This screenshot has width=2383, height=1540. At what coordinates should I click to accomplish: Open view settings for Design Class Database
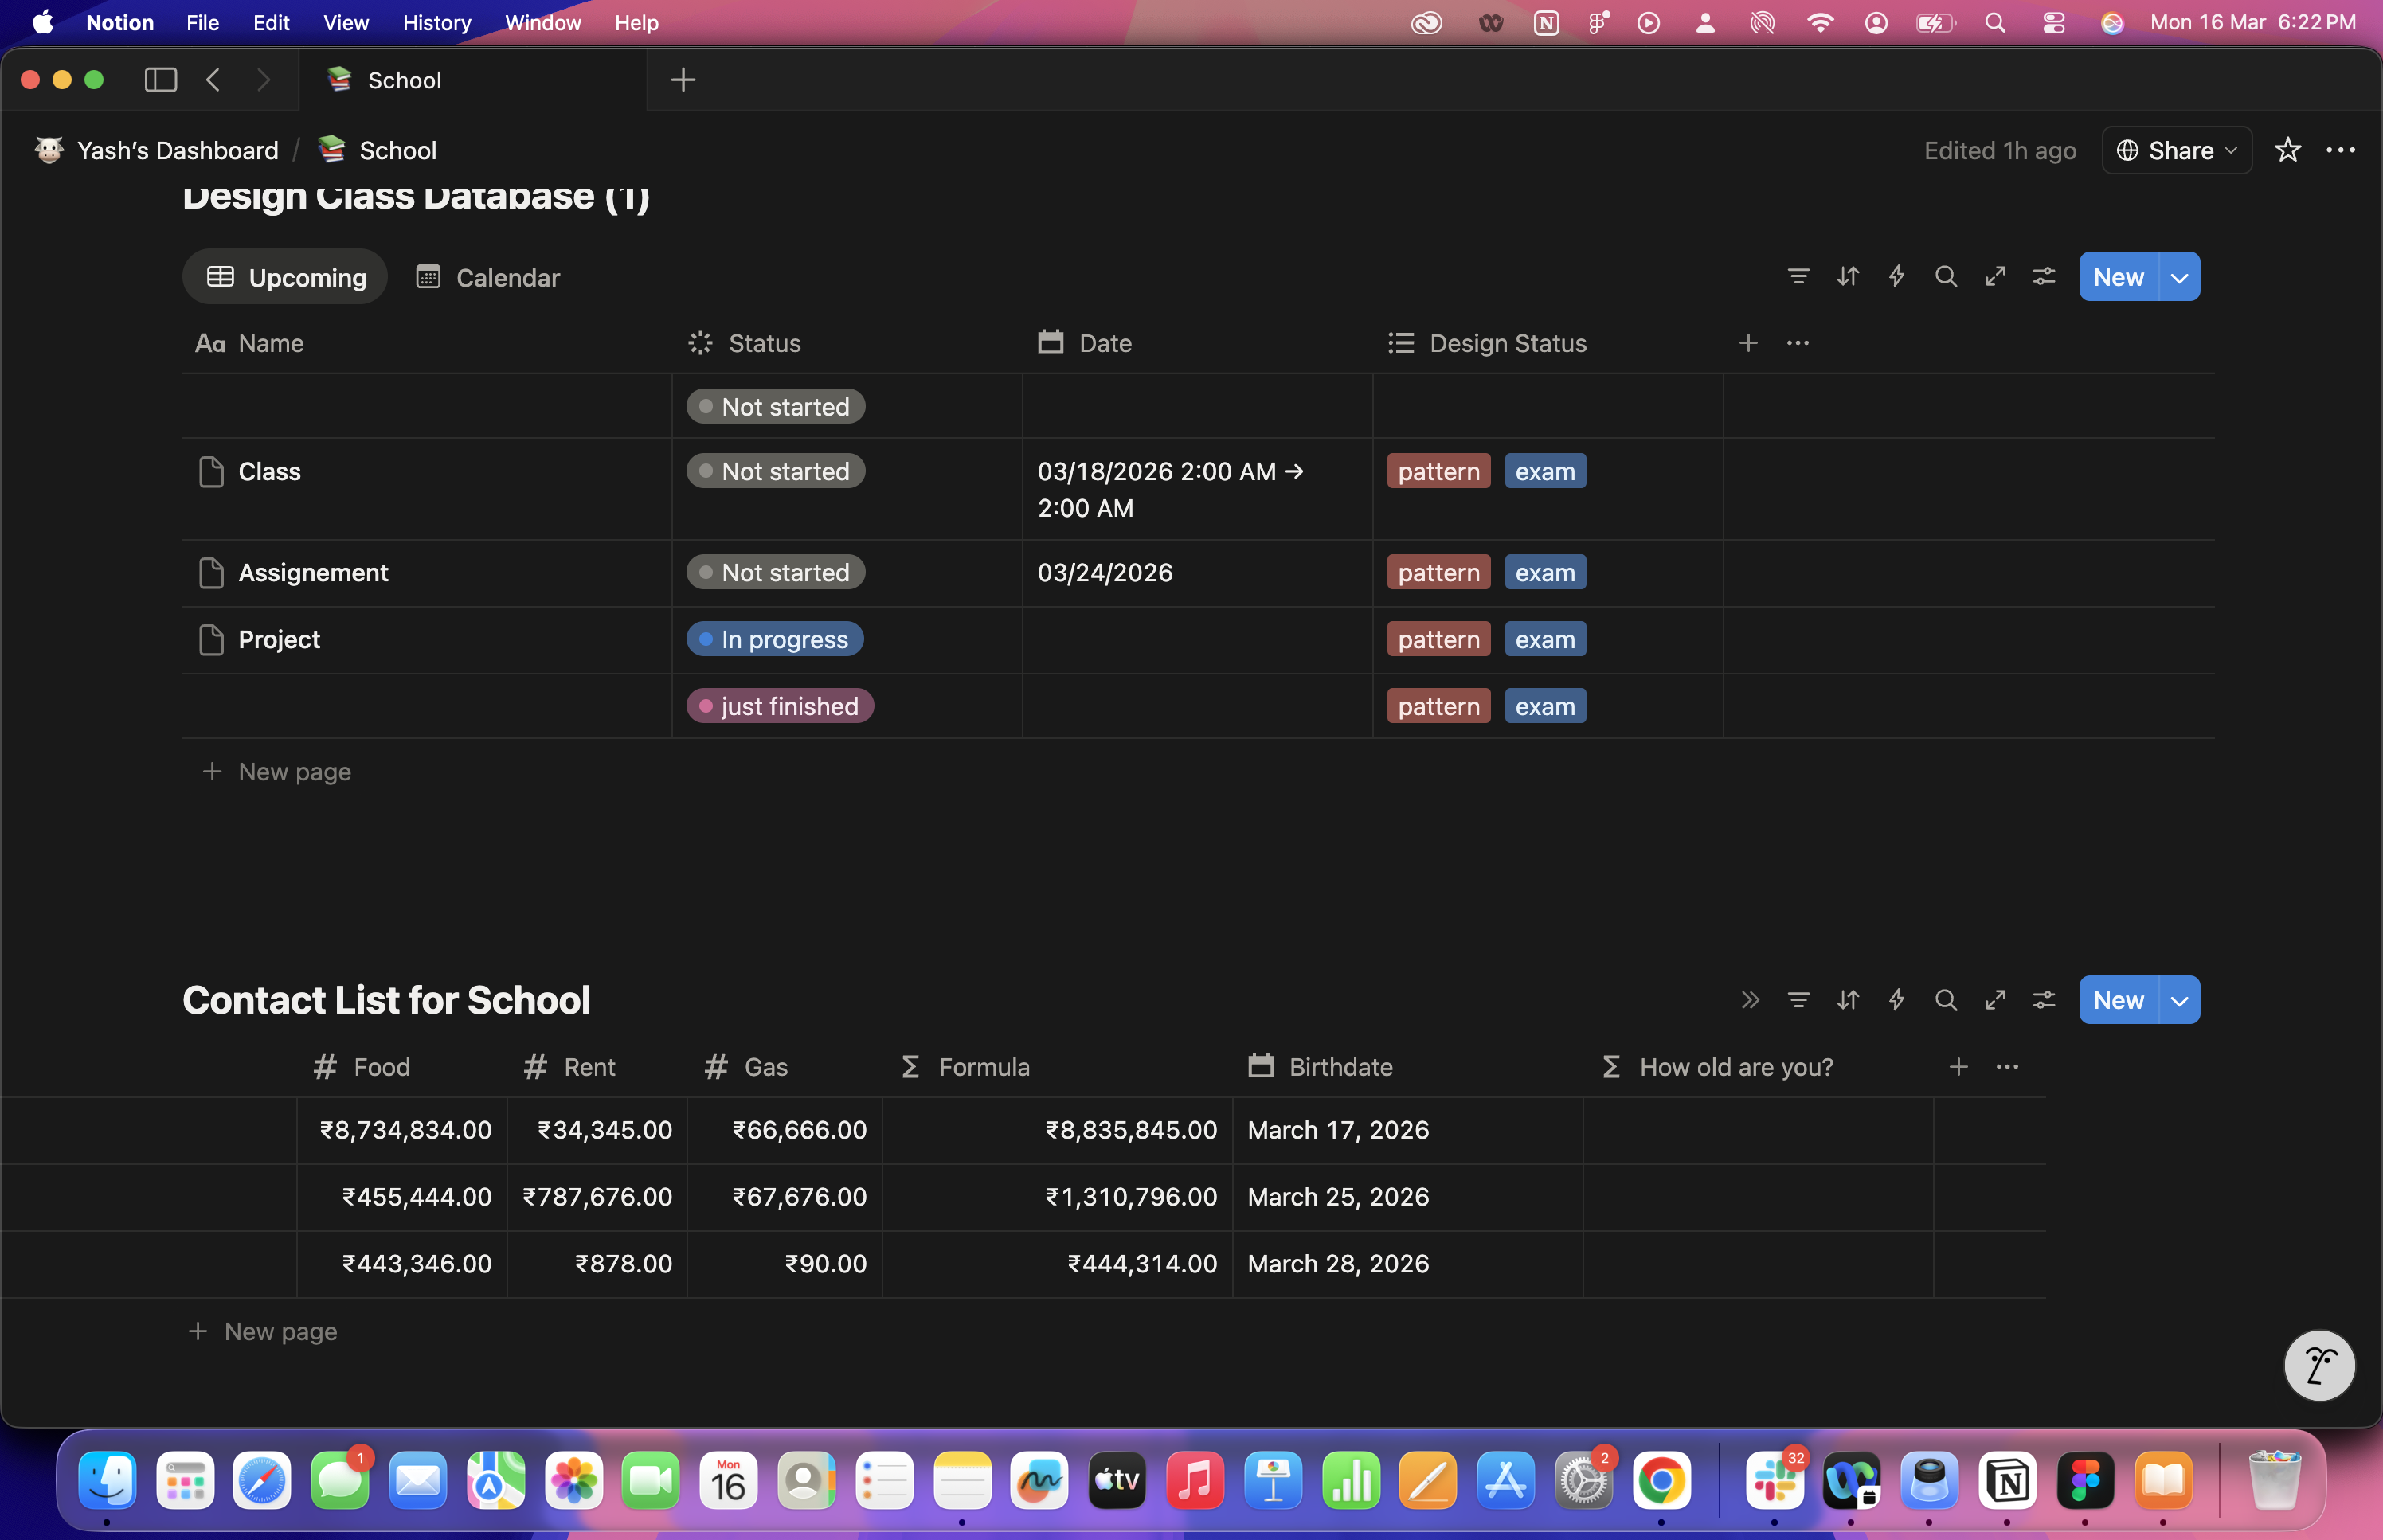[x=2044, y=277]
